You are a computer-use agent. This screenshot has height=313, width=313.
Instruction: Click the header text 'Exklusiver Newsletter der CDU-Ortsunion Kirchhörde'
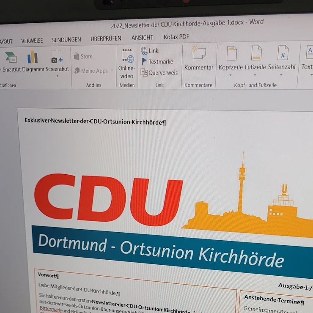point(95,121)
